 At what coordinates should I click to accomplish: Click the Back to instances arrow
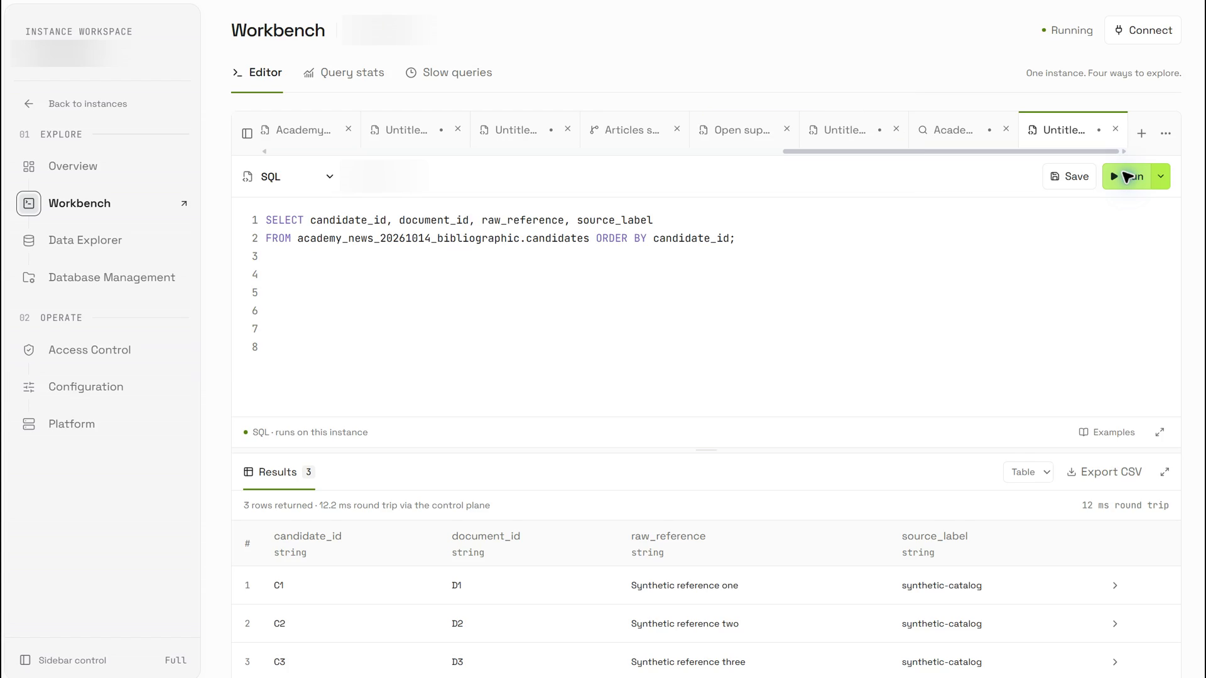click(x=29, y=104)
